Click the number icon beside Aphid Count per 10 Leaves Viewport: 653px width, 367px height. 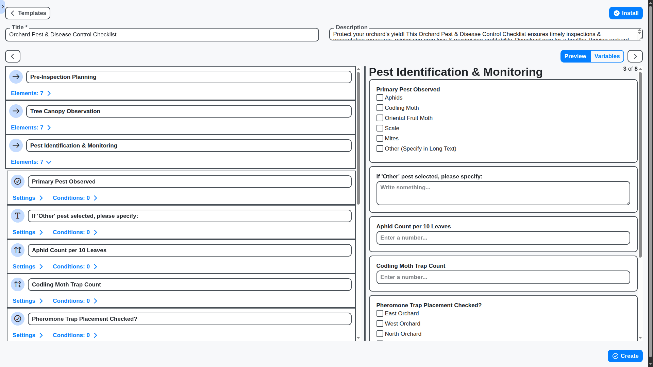(18, 250)
